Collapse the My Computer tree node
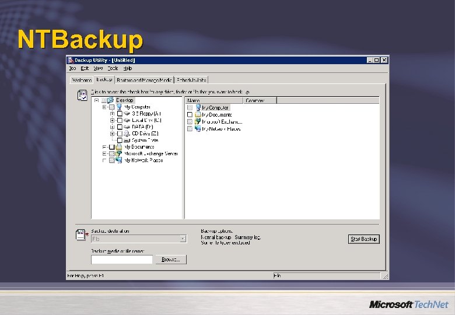 click(x=104, y=107)
